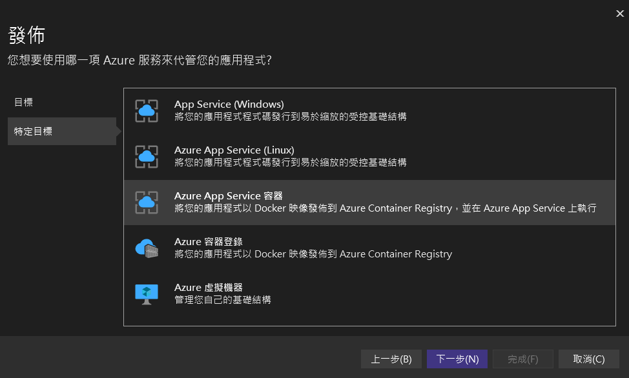Image resolution: width=629 pixels, height=378 pixels.
Task: Click the Azure App Service (Linux) icon
Action: pyautogui.click(x=147, y=157)
